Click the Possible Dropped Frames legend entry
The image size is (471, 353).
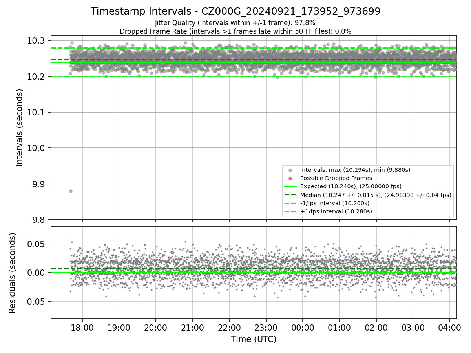click(x=336, y=178)
